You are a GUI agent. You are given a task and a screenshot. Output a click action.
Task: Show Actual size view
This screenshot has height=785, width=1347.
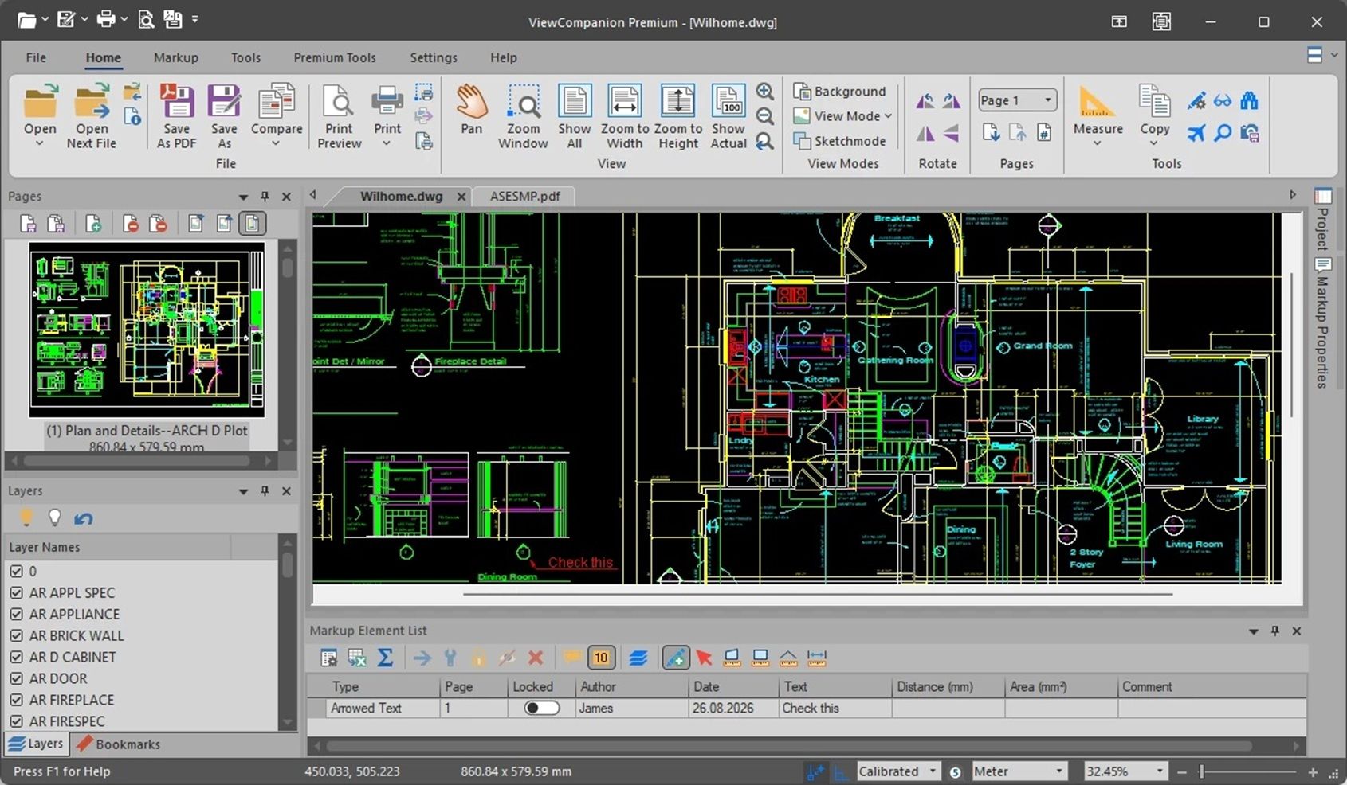coord(728,116)
